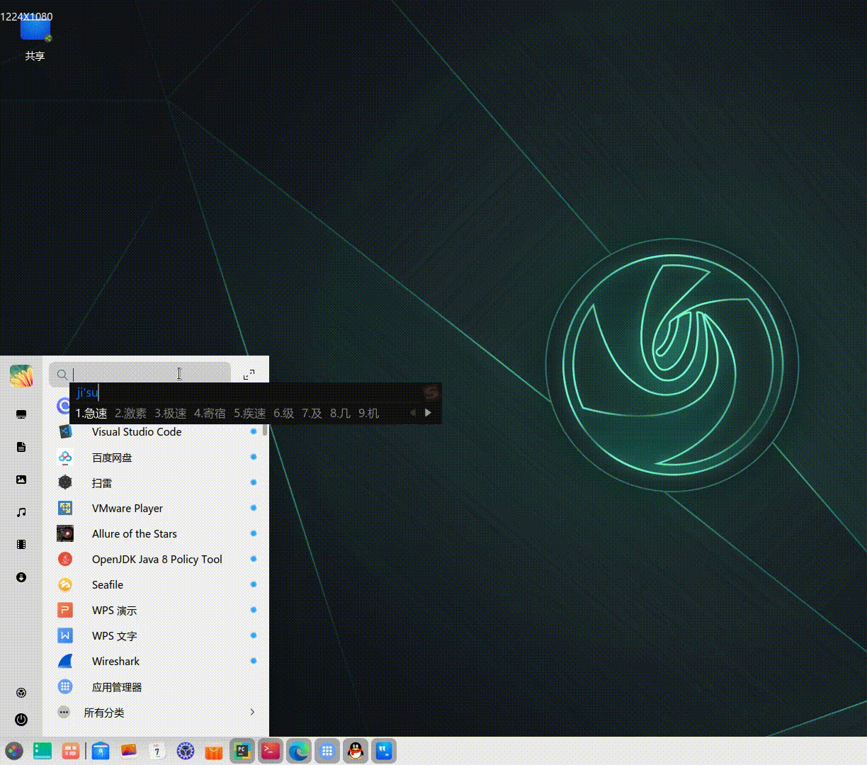Open Microsoft Edge from the taskbar

click(x=299, y=751)
